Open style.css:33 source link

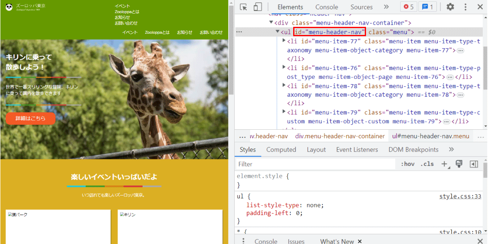pos(460,196)
